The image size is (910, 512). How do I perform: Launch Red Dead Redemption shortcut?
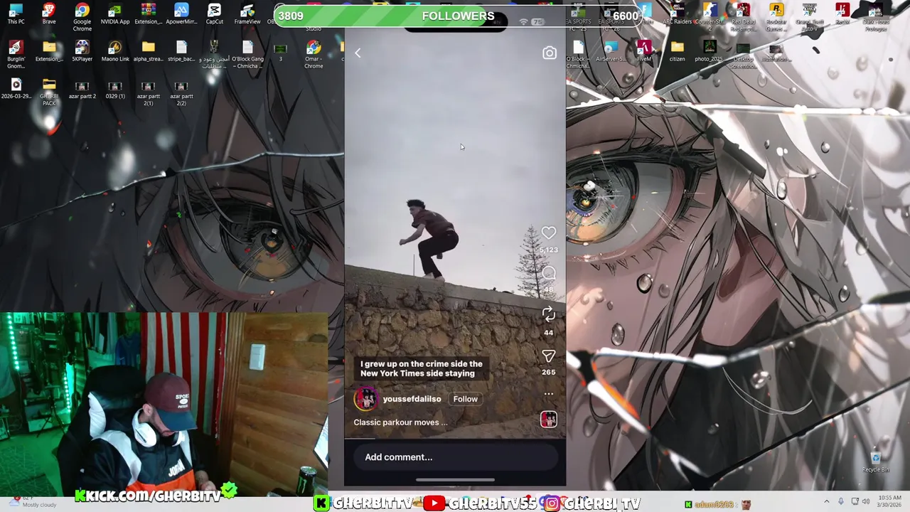(743, 17)
